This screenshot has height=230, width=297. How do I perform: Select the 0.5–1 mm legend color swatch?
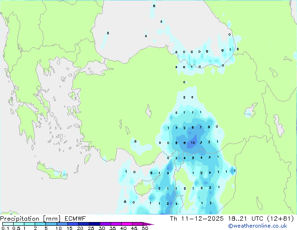coord(19,224)
